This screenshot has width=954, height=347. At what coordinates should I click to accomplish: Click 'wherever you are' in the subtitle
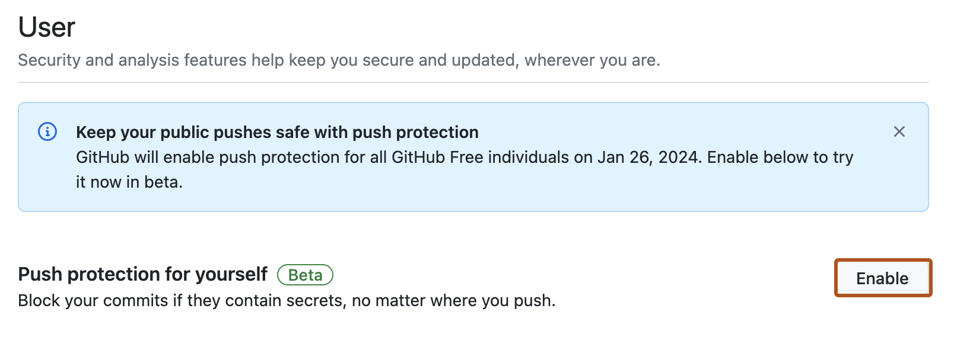pos(591,60)
